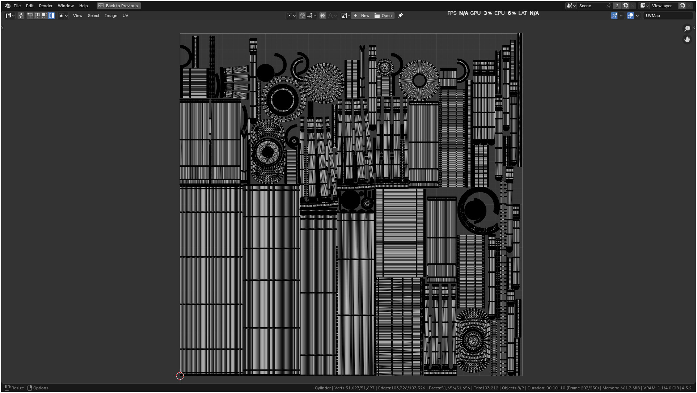This screenshot has width=697, height=393.
Task: Select island selection mode icon
Action: pos(52,16)
